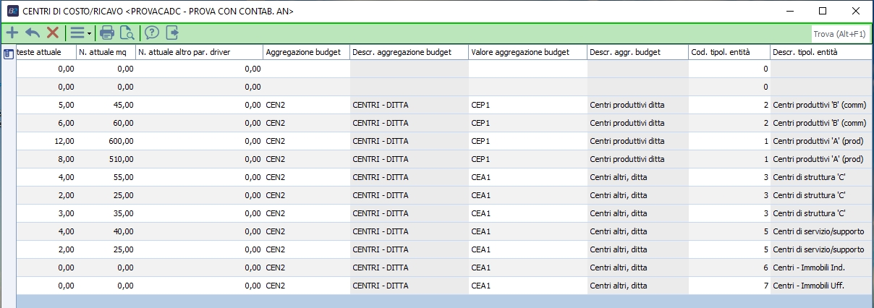Click the red delete X icon
Viewport: 874px width, 308px height.
pos(52,33)
